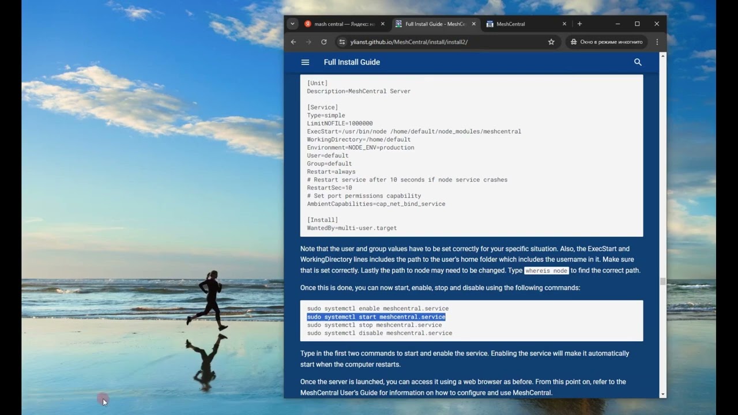Maximize the browser window
The width and height of the screenshot is (738, 415).
(x=637, y=24)
